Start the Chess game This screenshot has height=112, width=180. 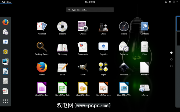(103, 28)
